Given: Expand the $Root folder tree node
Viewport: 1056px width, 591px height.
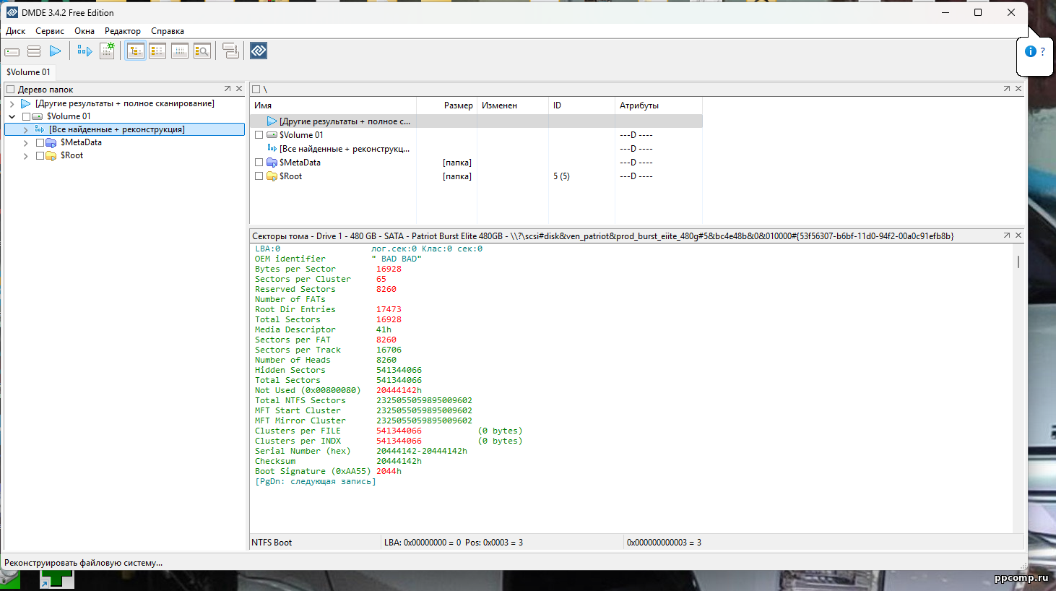Looking at the screenshot, I should point(26,156).
